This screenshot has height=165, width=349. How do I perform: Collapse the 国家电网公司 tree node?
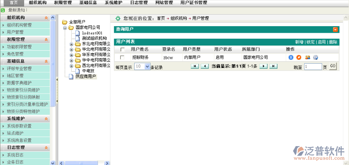tap(65, 28)
